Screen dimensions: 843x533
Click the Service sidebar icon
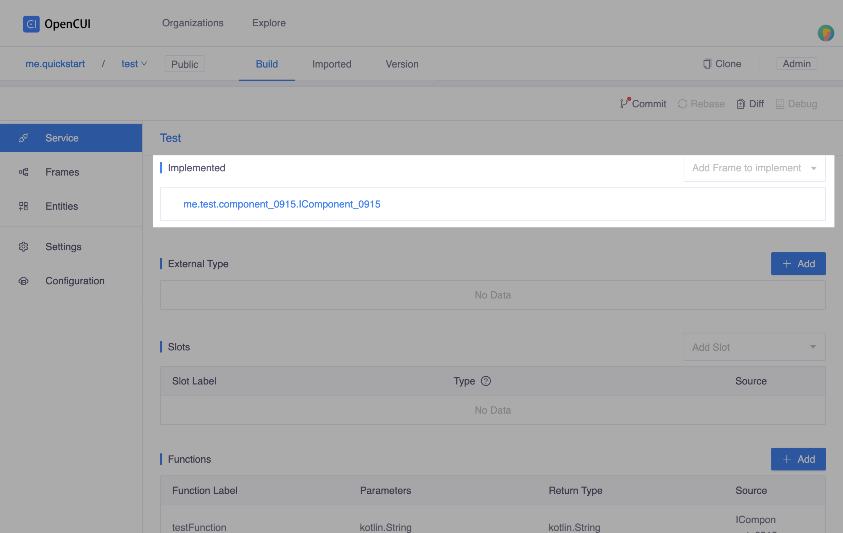click(x=23, y=138)
